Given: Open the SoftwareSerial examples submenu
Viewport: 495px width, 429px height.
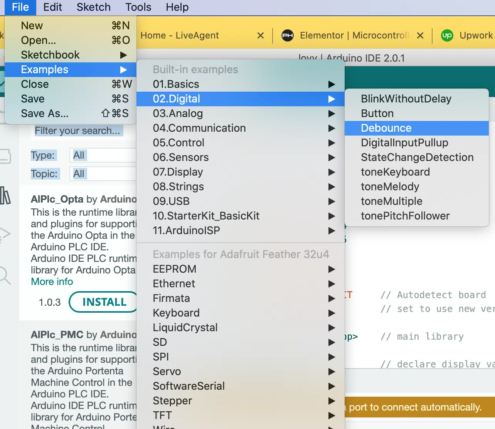Looking at the screenshot, I should point(241,386).
